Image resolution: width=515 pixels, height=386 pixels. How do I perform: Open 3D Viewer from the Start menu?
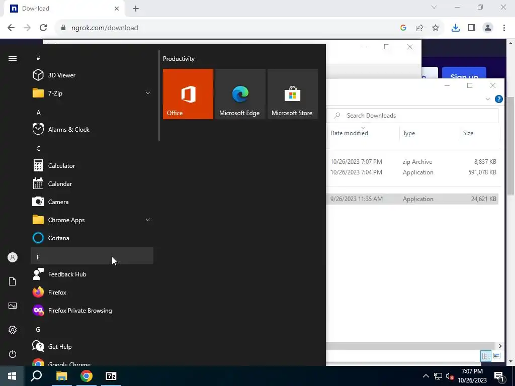(x=92, y=75)
